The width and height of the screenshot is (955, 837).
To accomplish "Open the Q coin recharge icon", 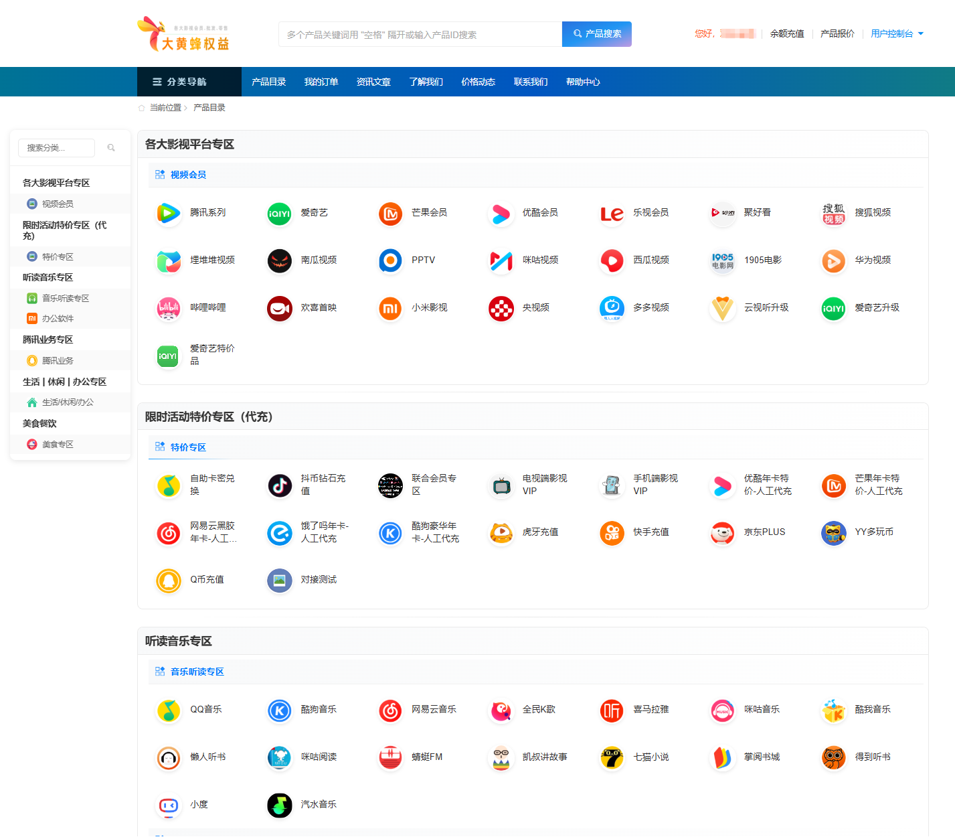I will pyautogui.click(x=169, y=580).
